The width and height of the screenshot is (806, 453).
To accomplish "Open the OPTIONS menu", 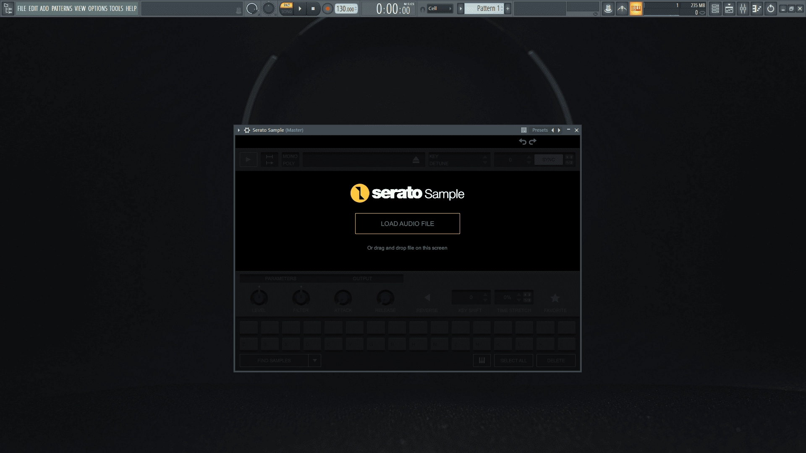I will [x=98, y=8].
